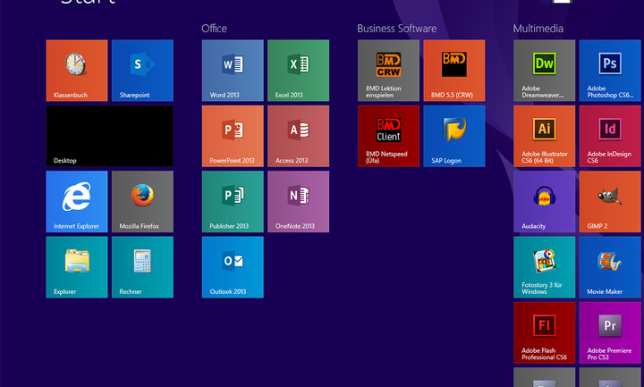Launch Internet Explorer

(77, 201)
